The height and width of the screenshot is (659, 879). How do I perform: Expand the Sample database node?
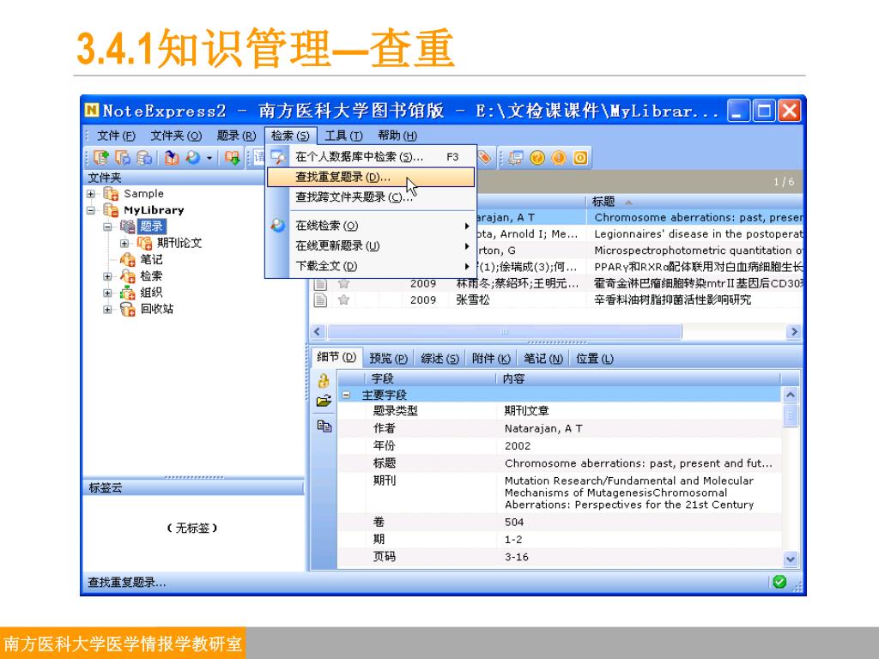coord(91,194)
